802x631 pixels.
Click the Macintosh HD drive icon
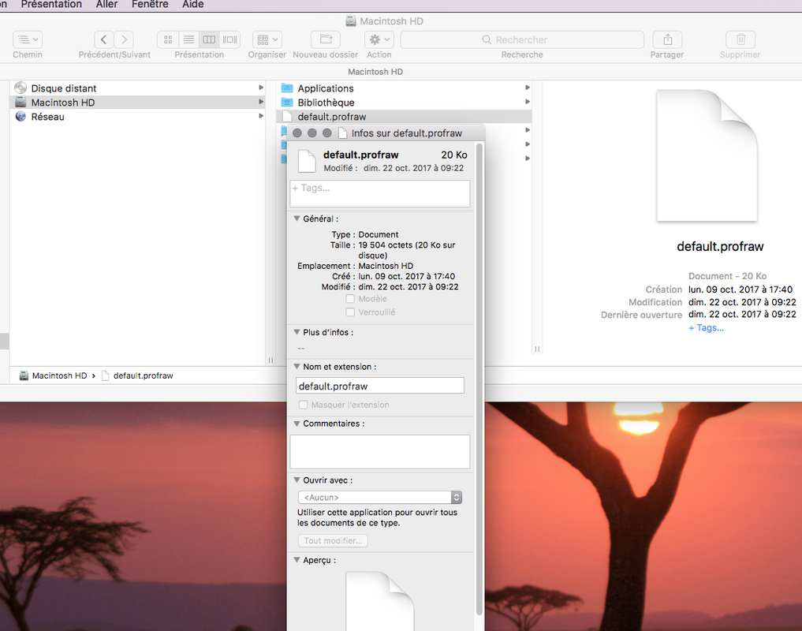point(21,102)
